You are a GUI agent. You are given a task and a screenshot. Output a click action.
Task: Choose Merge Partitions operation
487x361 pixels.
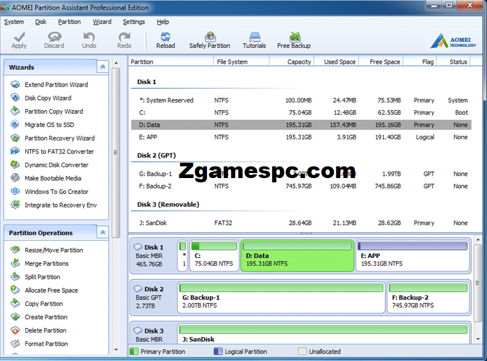click(47, 263)
